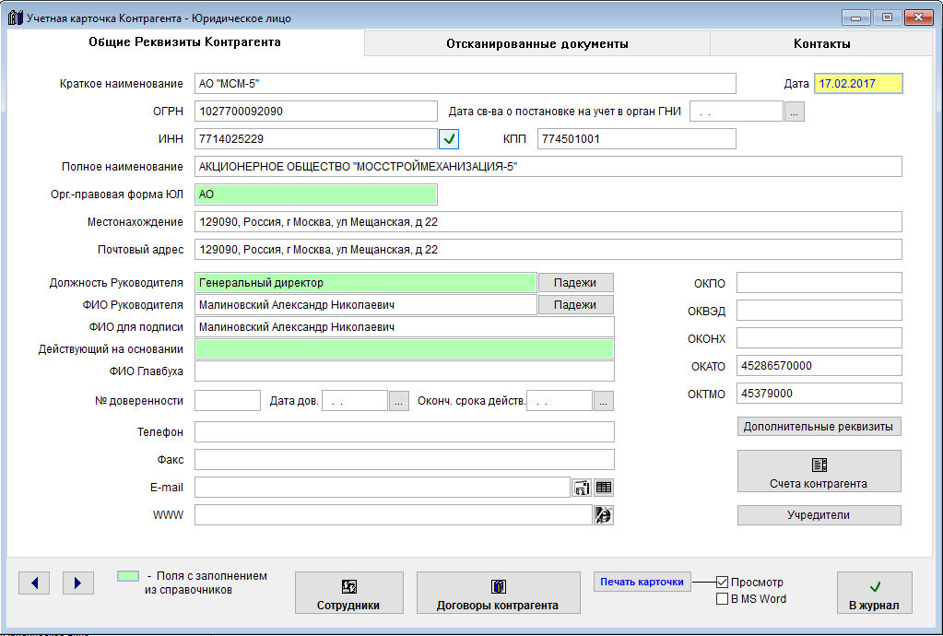Open date picker for Оконч. срока действ.
The image size is (943, 636).
(x=603, y=401)
